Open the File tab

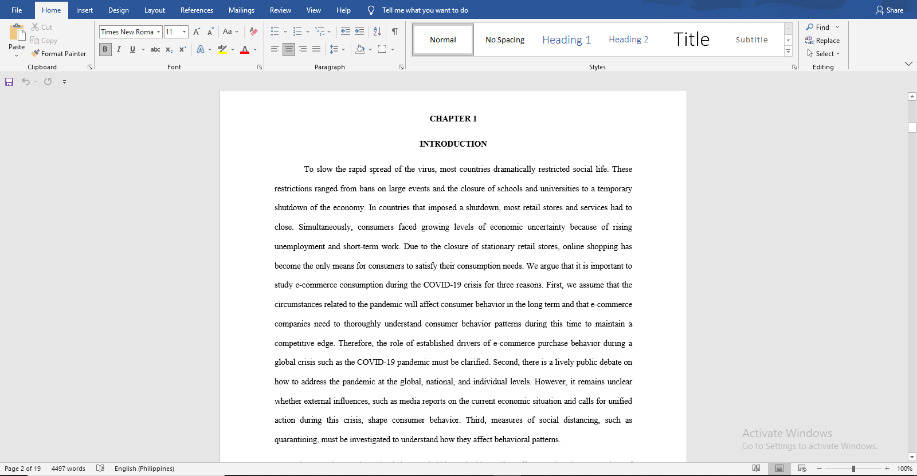(17, 10)
